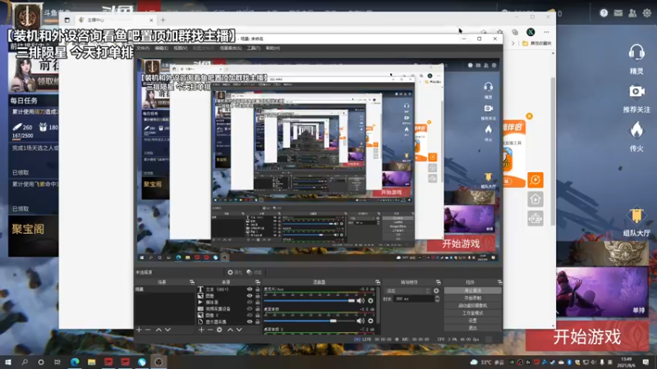Toggle visibility of 图像 2 source
The width and height of the screenshot is (657, 369).
[x=250, y=315]
